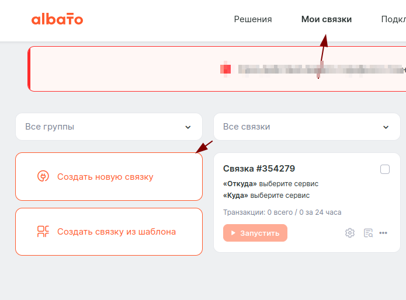
Task: Click "Создать связку из шаблона"
Action: coord(116,232)
